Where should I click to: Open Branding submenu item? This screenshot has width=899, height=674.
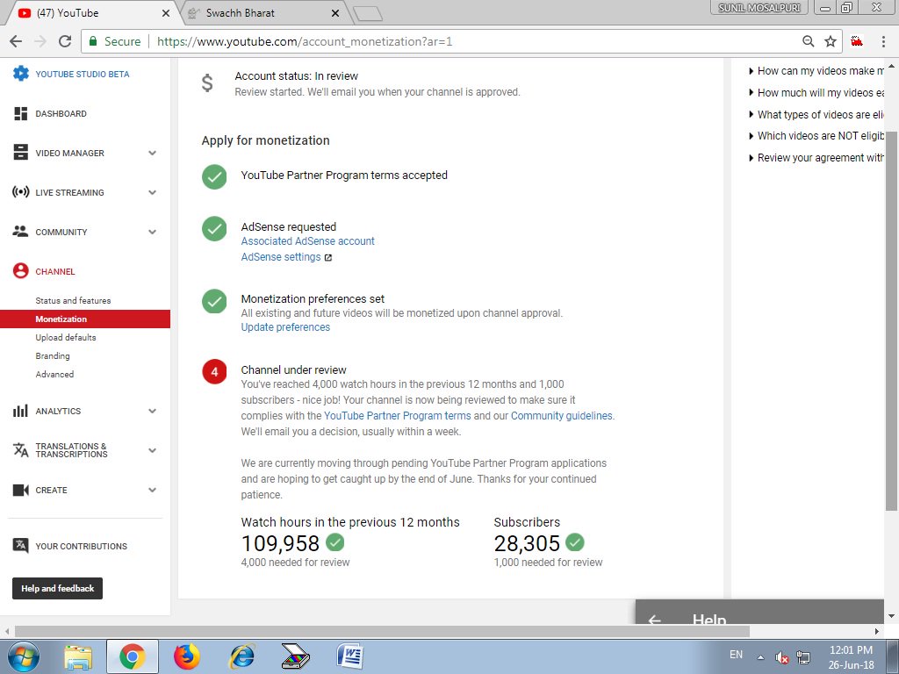(53, 355)
